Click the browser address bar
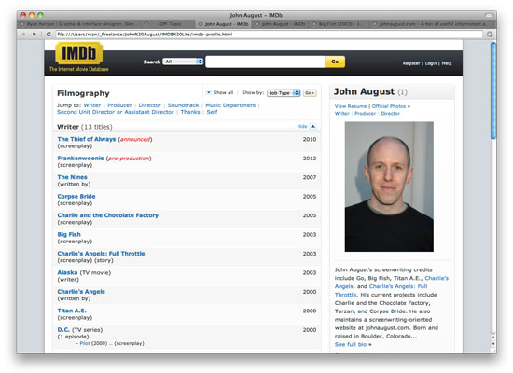Viewport: 513px width, 373px height. [269, 34]
